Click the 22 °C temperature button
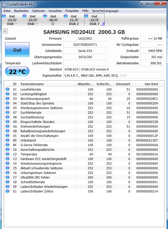168x229 pixels. [17, 72]
